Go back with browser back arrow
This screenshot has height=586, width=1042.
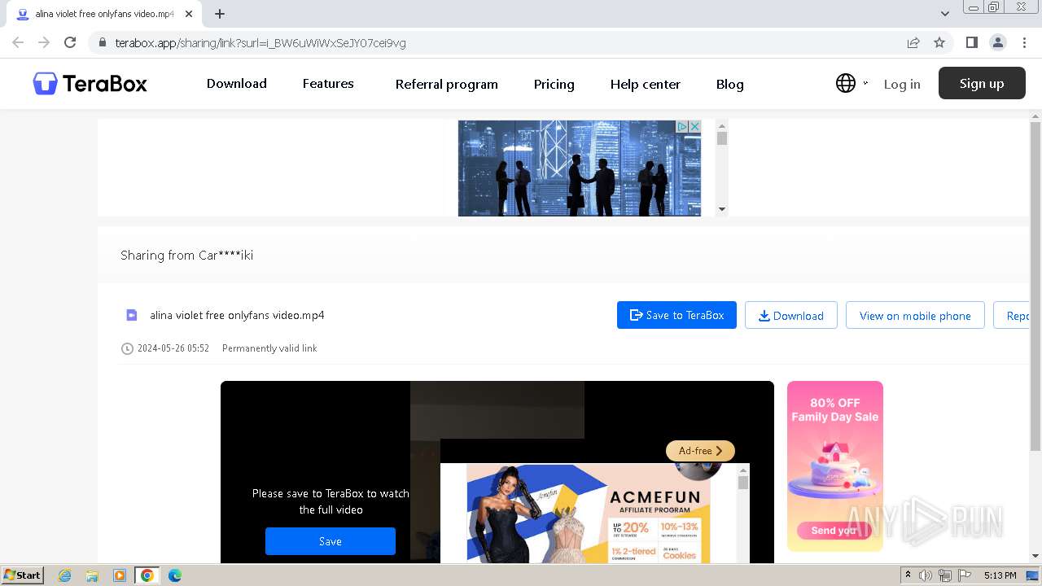[x=18, y=42]
